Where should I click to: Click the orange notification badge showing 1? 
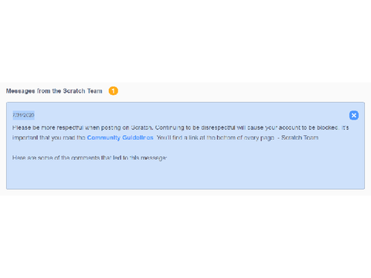(x=113, y=91)
